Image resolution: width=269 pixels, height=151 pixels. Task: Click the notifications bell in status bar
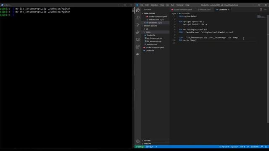click(x=266, y=147)
